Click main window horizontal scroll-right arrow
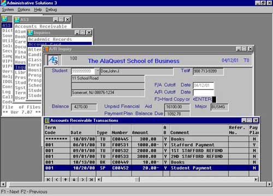Image resolution: width=273 pixels, height=196 pixels. 269,185
